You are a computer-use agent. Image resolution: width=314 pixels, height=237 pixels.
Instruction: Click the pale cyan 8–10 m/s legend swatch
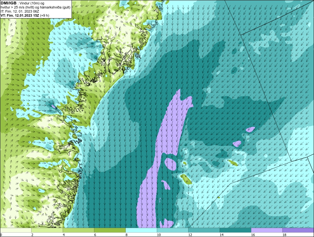[x=141, y=230]
